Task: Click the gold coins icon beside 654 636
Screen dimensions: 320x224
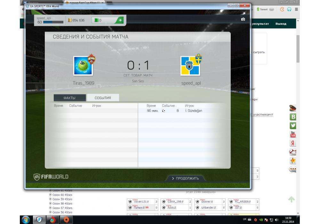Action: click(x=69, y=20)
